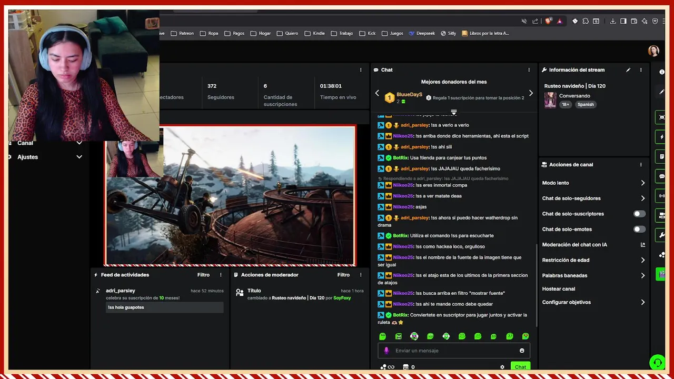Open browser downloads icon
Viewport: 674px width, 379px height.
click(x=613, y=21)
